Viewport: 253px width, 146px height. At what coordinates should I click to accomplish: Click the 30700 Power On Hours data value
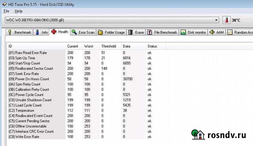click(128, 79)
